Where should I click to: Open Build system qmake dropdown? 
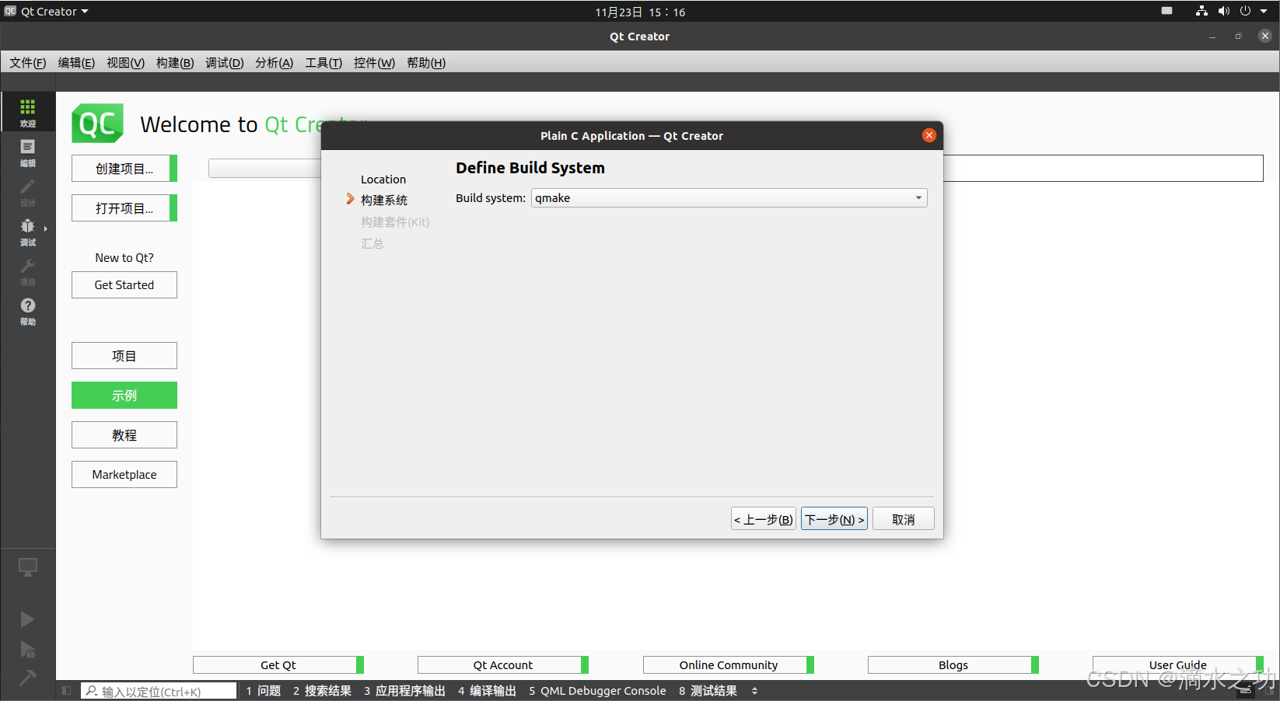tap(729, 198)
